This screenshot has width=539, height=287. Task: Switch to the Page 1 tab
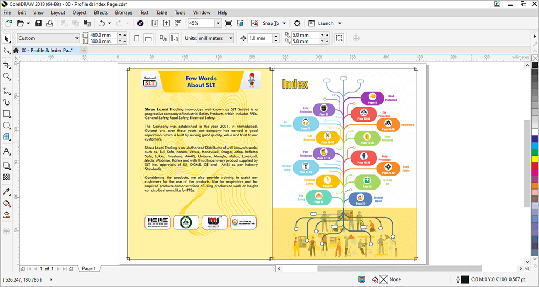coord(89,269)
